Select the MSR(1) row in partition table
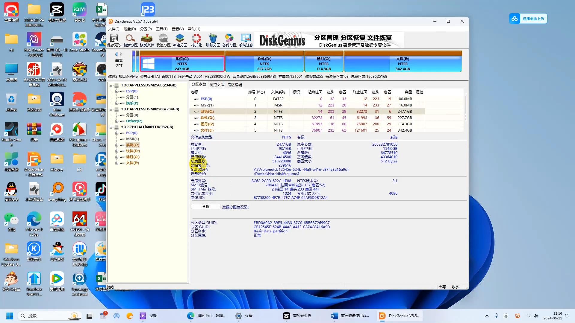 click(307, 105)
